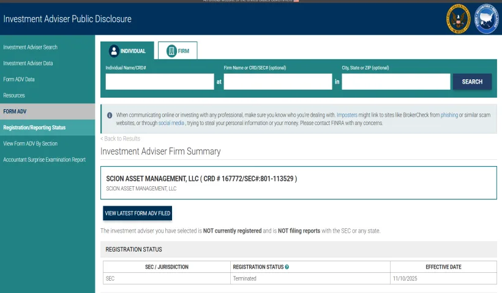Screen dimensions: 502x293
Task: Click the person icon on Individual tab
Action: coord(113,51)
